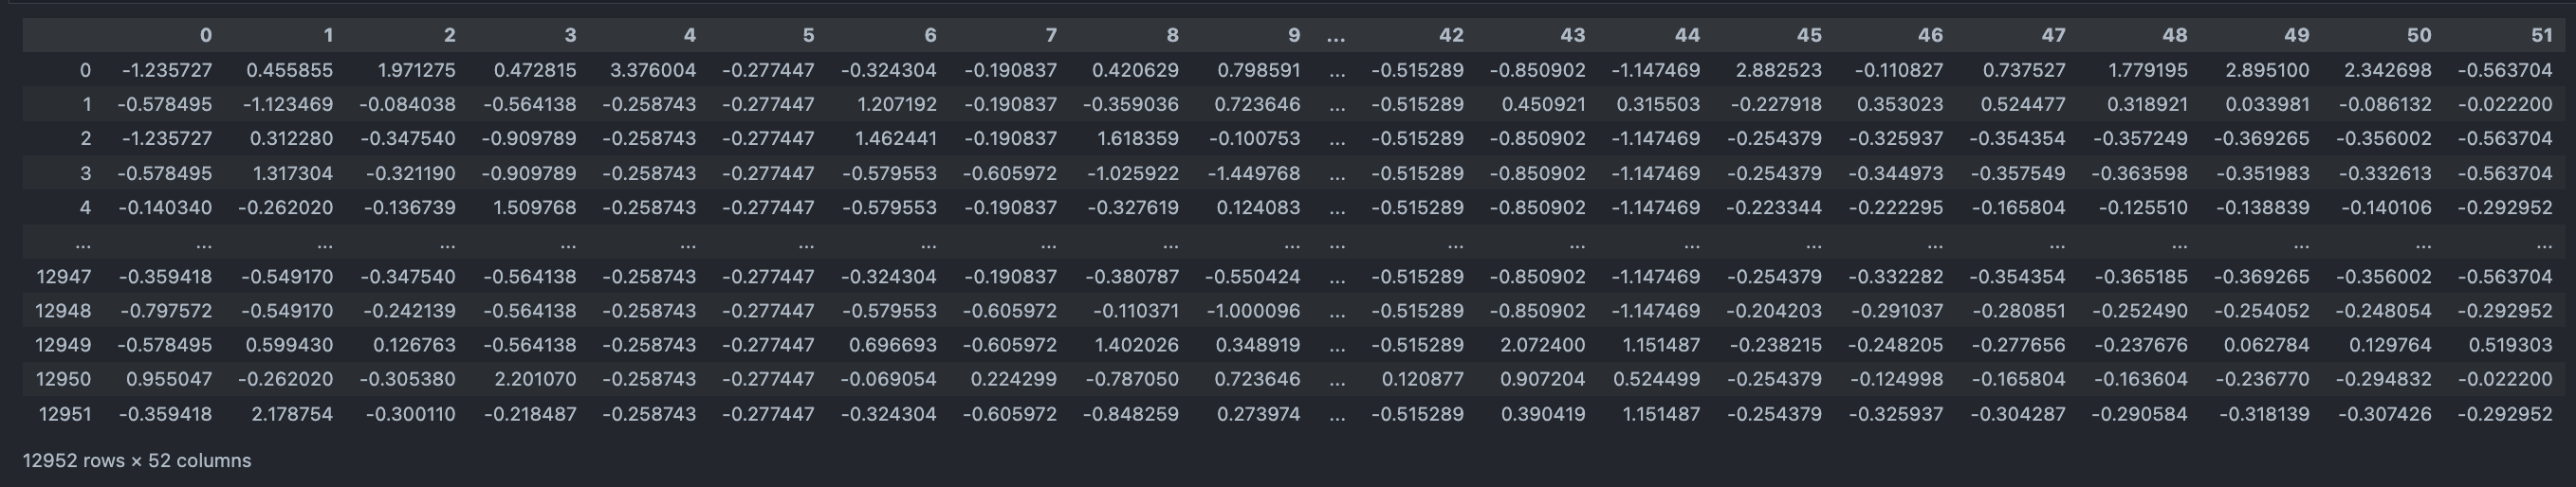Image resolution: width=2576 pixels, height=487 pixels.
Task: Click cell value 2.072400 in row 12949
Action: (x=1542, y=345)
